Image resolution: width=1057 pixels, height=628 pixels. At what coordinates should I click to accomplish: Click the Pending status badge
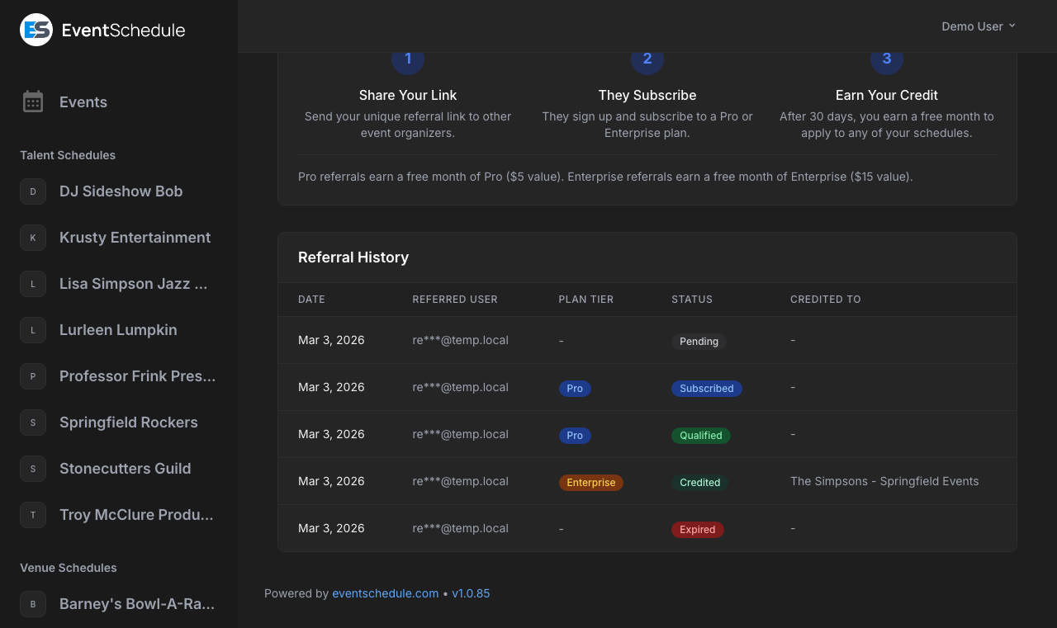click(699, 341)
